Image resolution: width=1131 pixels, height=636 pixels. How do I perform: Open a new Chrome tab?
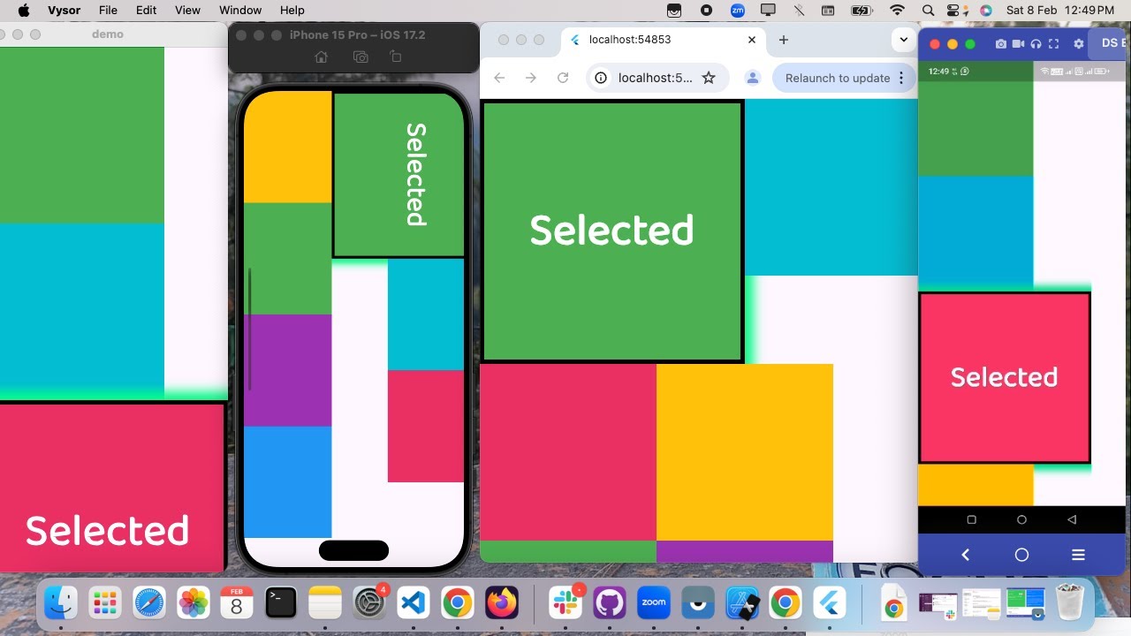(783, 40)
